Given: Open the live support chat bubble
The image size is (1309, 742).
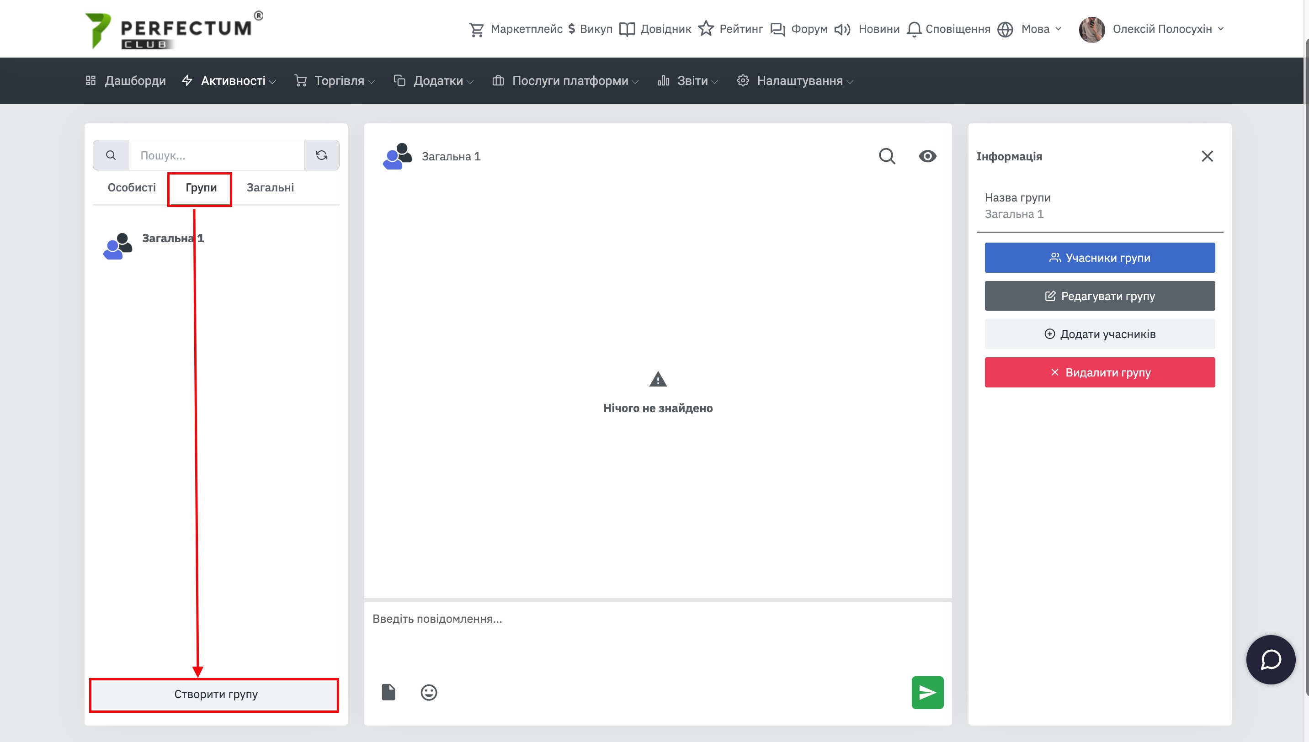Looking at the screenshot, I should pos(1270,659).
